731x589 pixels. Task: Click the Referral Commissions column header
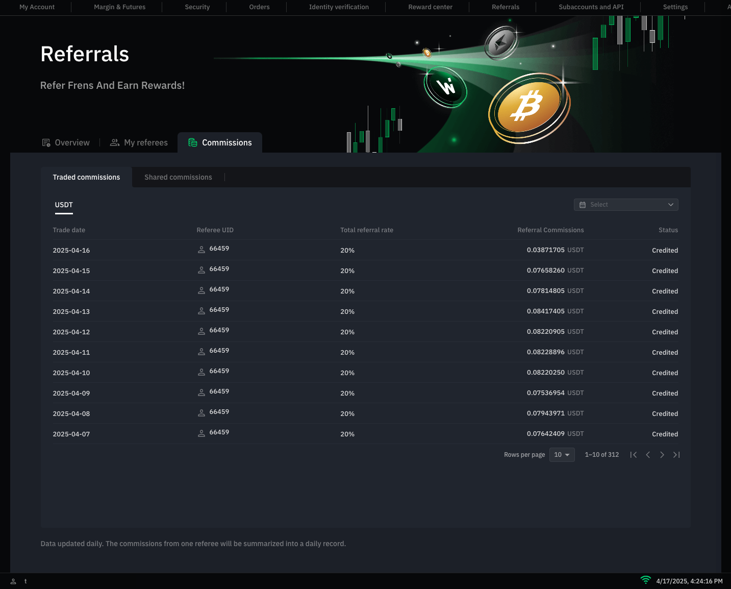point(550,230)
